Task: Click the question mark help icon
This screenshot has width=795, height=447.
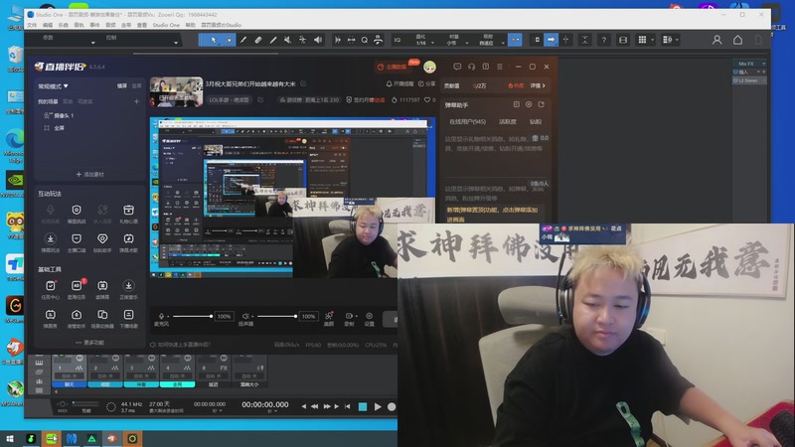Action: 604,40
